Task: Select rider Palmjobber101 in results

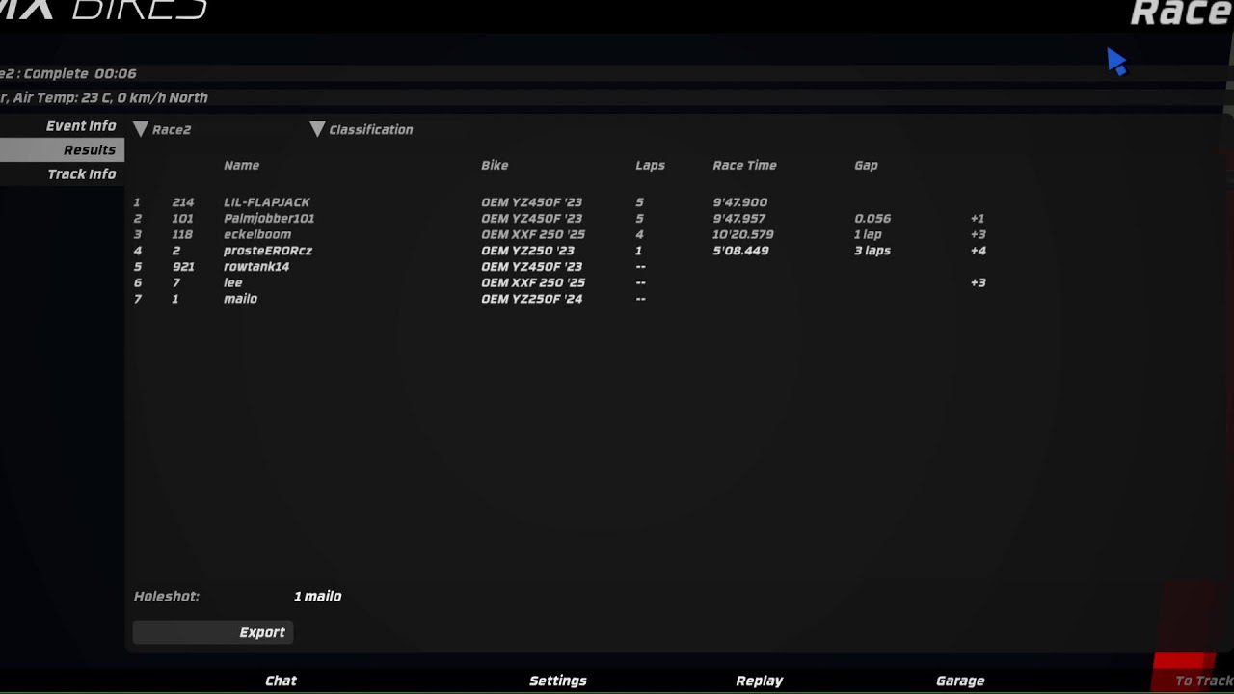Action: (269, 219)
